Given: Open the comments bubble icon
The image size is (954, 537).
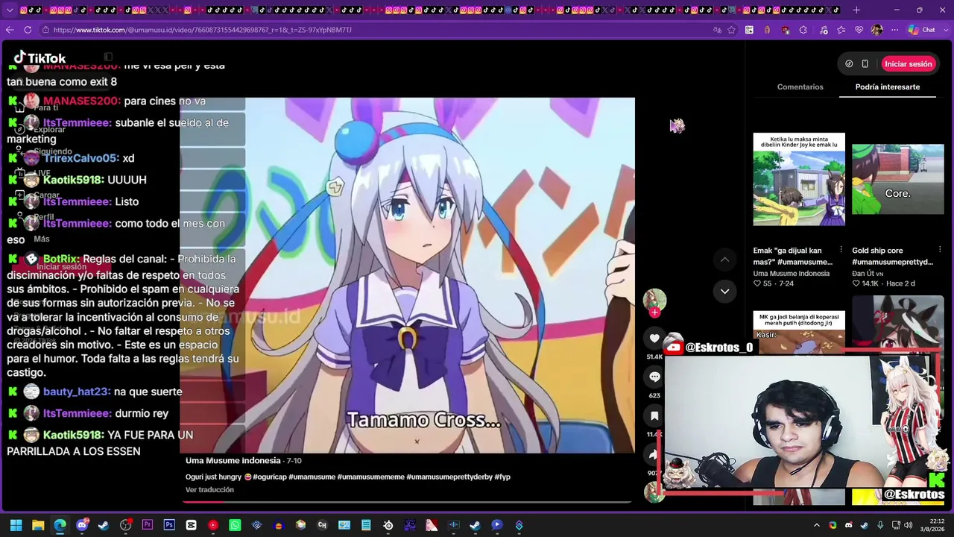Looking at the screenshot, I should coord(654,377).
